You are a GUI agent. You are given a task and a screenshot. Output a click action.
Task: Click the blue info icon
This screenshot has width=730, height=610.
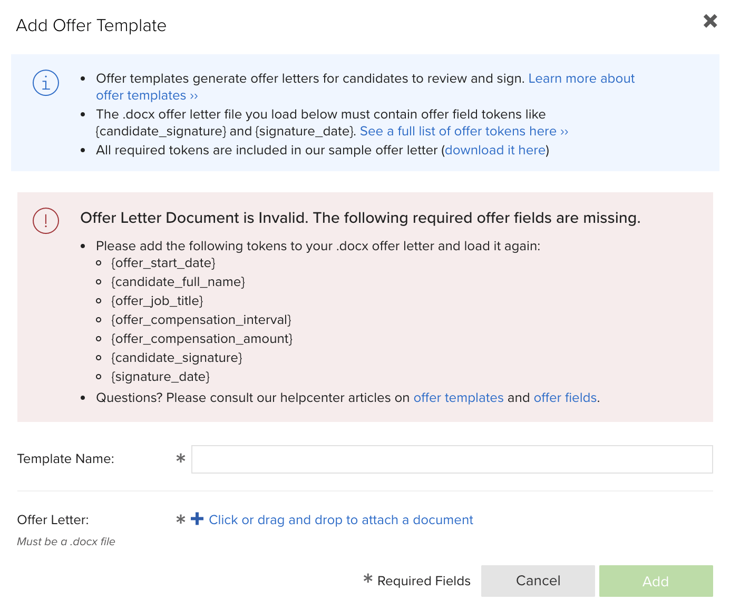45,83
